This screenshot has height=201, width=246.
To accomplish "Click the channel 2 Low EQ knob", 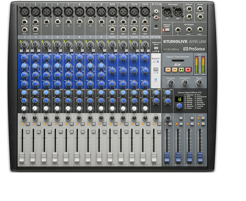I will click(35, 84).
